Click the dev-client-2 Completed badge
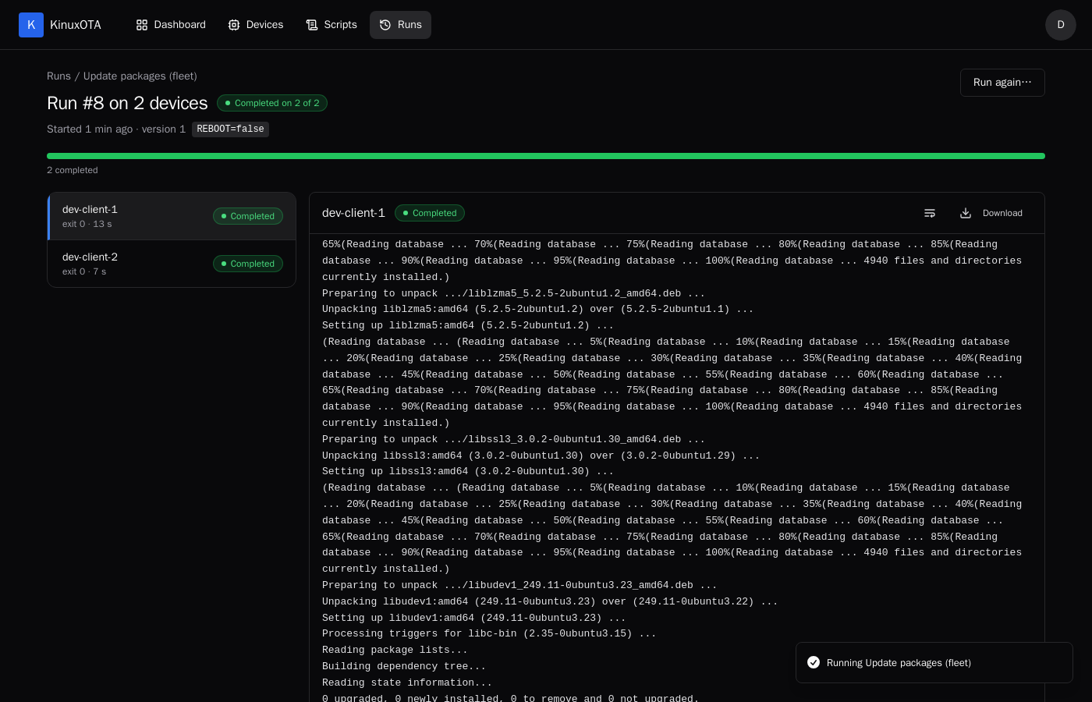 (248, 264)
